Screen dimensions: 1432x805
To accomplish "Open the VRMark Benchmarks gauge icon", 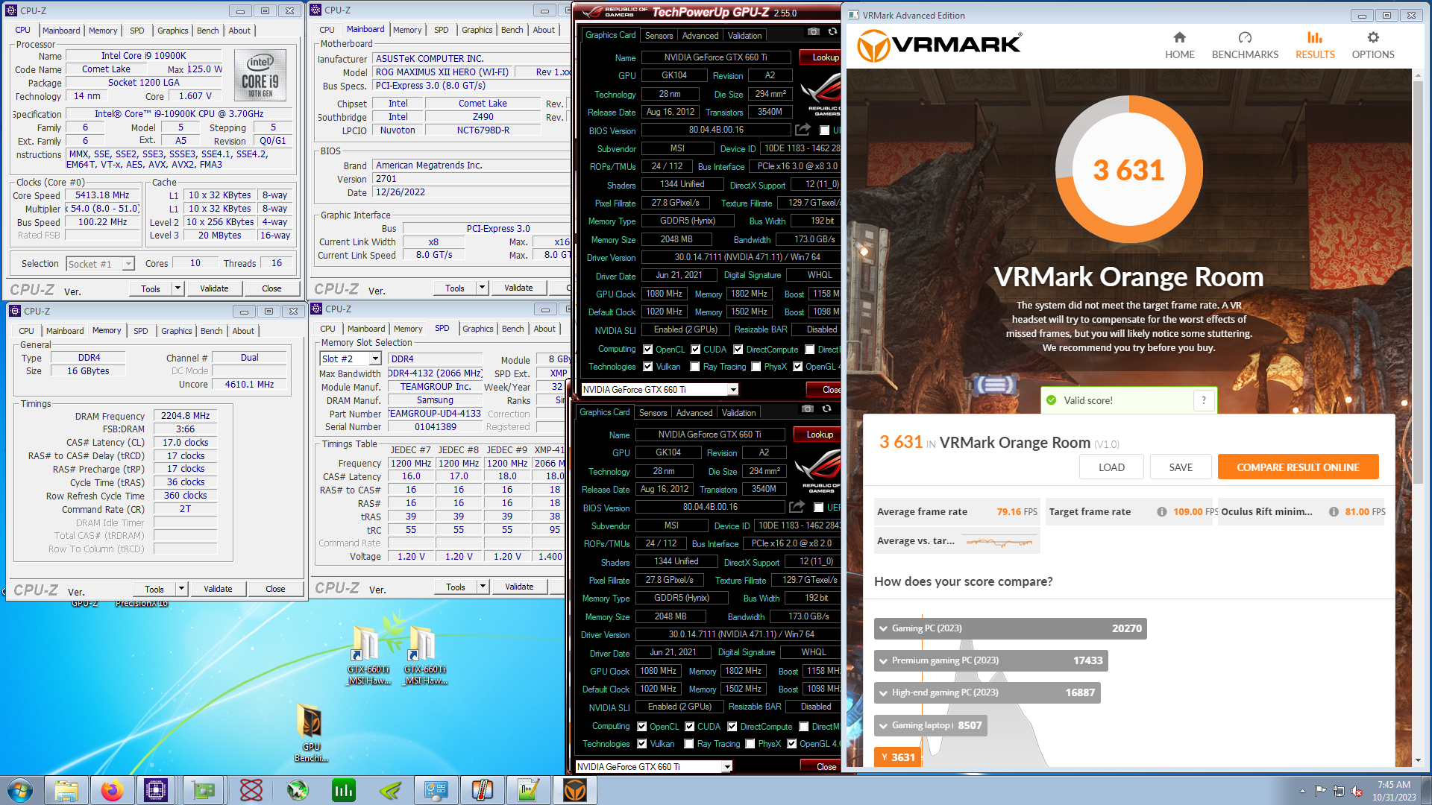I will 1245,37.
